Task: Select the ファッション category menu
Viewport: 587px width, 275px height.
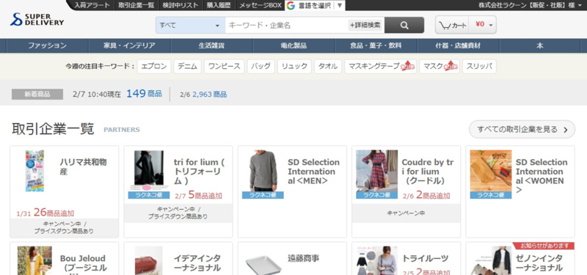Action: (48, 45)
